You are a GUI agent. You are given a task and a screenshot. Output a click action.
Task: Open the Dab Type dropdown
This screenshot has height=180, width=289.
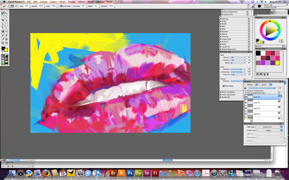point(269,127)
